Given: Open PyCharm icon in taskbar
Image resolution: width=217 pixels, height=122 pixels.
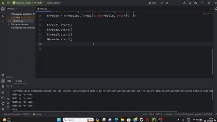Looking at the screenshot, I should (x=154, y=120).
